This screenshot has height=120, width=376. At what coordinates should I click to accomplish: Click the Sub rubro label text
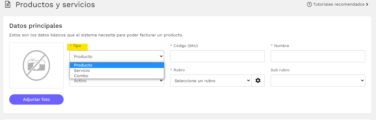(280, 70)
